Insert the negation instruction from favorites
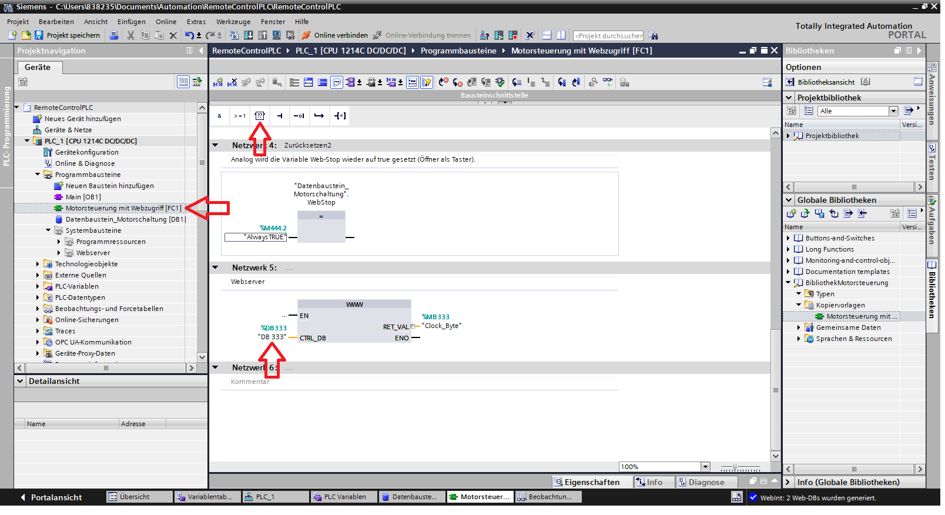 [299, 116]
